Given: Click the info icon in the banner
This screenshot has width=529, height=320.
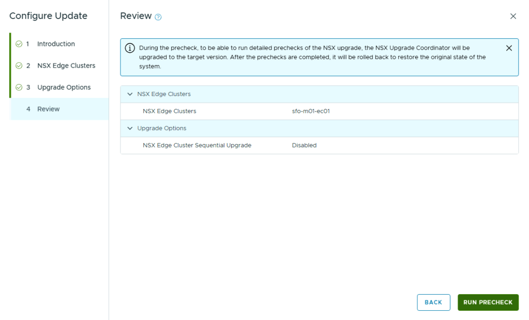Looking at the screenshot, I should [x=130, y=48].
